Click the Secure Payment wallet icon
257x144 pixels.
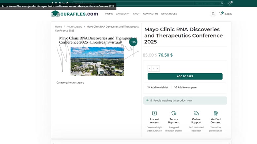point(174,113)
